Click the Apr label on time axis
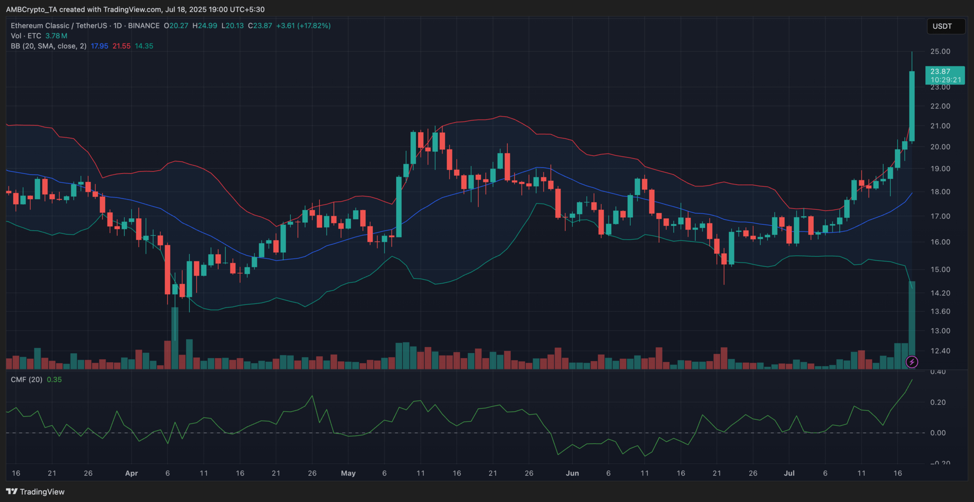The height and width of the screenshot is (502, 974). click(131, 473)
